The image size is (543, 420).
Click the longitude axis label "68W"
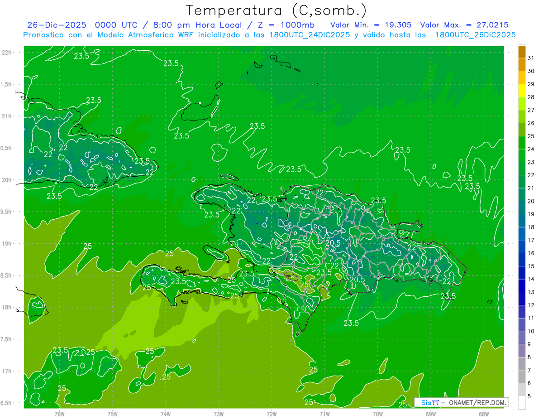[484, 414]
